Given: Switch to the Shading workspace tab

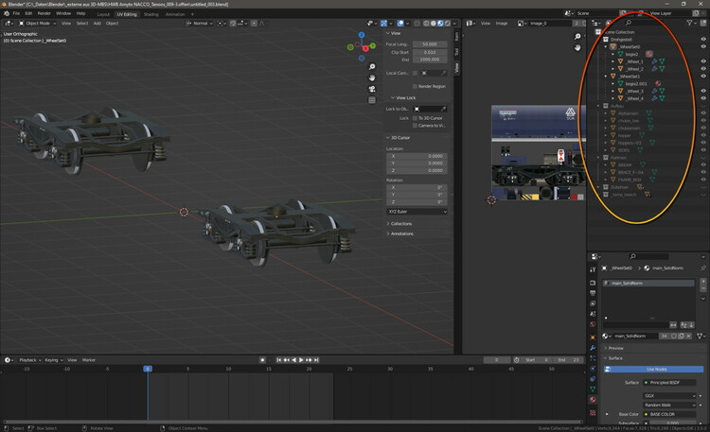Looking at the screenshot, I should point(151,14).
